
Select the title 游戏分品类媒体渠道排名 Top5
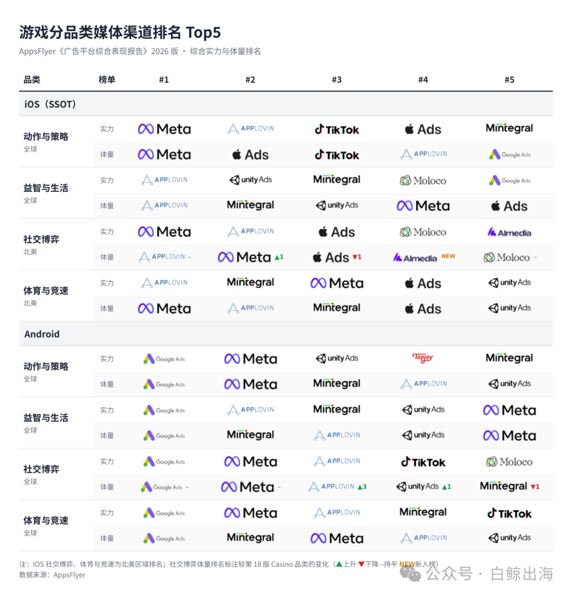coord(120,32)
